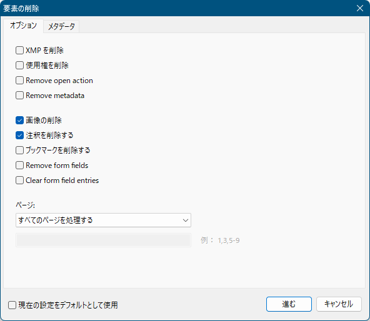Enable Remove form fields checkbox

[x=19, y=165]
